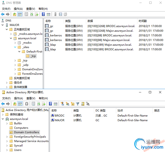Sort DNS records by 名称 column header
The image size is (165, 152).
(54, 21)
